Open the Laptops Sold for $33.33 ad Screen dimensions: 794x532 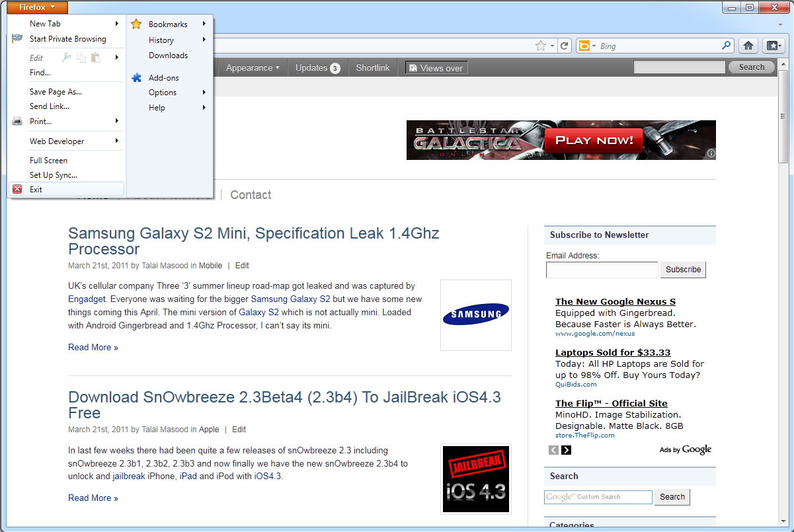coord(613,352)
